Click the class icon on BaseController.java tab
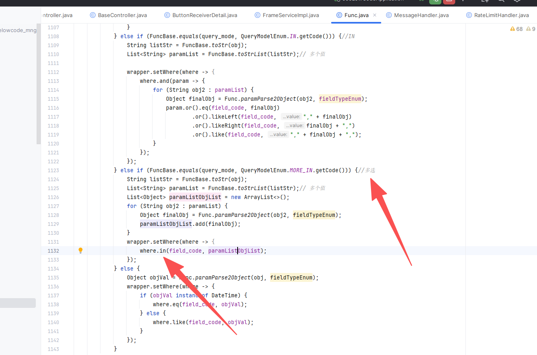Image resolution: width=537 pixels, height=355 pixels. point(93,15)
